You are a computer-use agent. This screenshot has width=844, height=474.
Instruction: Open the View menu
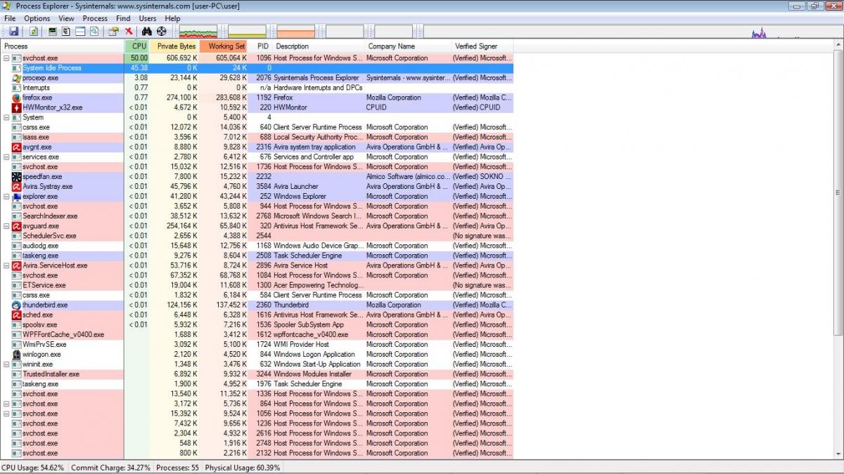(x=66, y=18)
